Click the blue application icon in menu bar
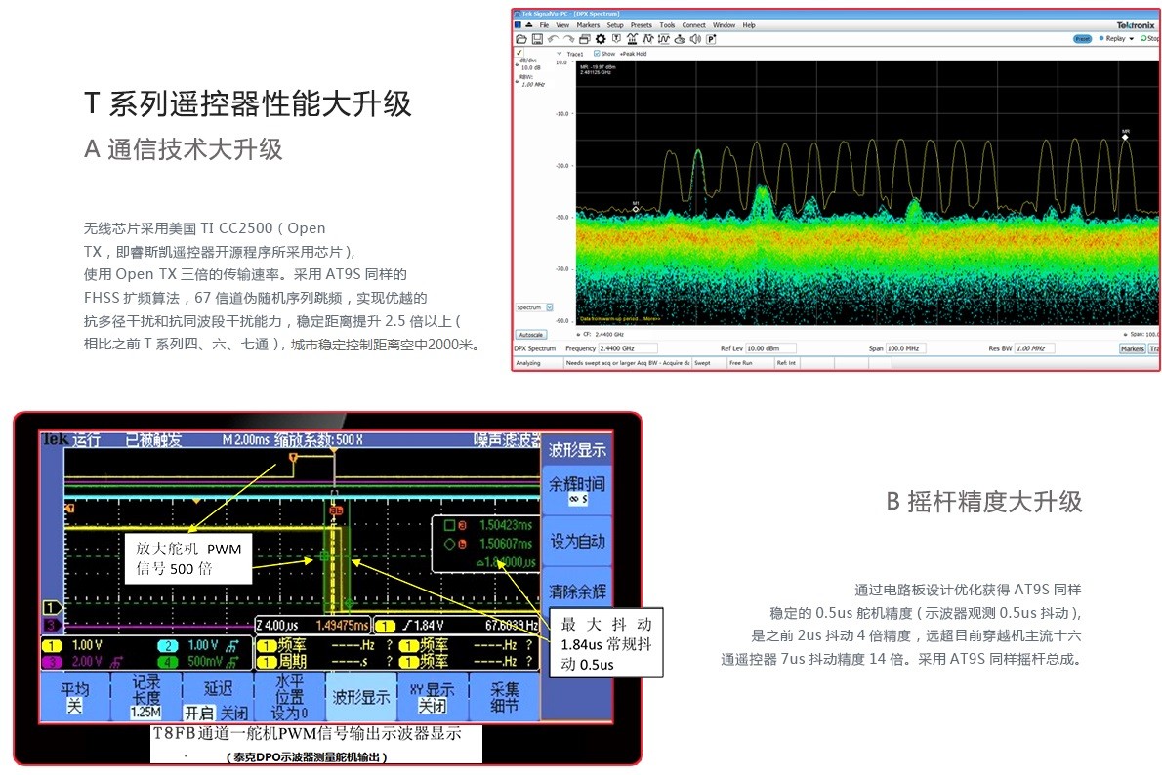The width and height of the screenshot is (1162, 775). [x=518, y=25]
